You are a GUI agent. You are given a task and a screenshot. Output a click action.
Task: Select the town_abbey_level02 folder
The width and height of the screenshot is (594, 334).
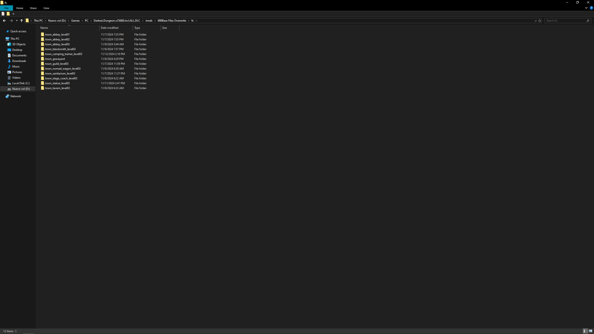pyautogui.click(x=57, y=40)
